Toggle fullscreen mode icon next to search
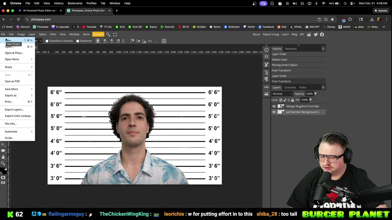This screenshot has height=220, width=392. [115, 35]
